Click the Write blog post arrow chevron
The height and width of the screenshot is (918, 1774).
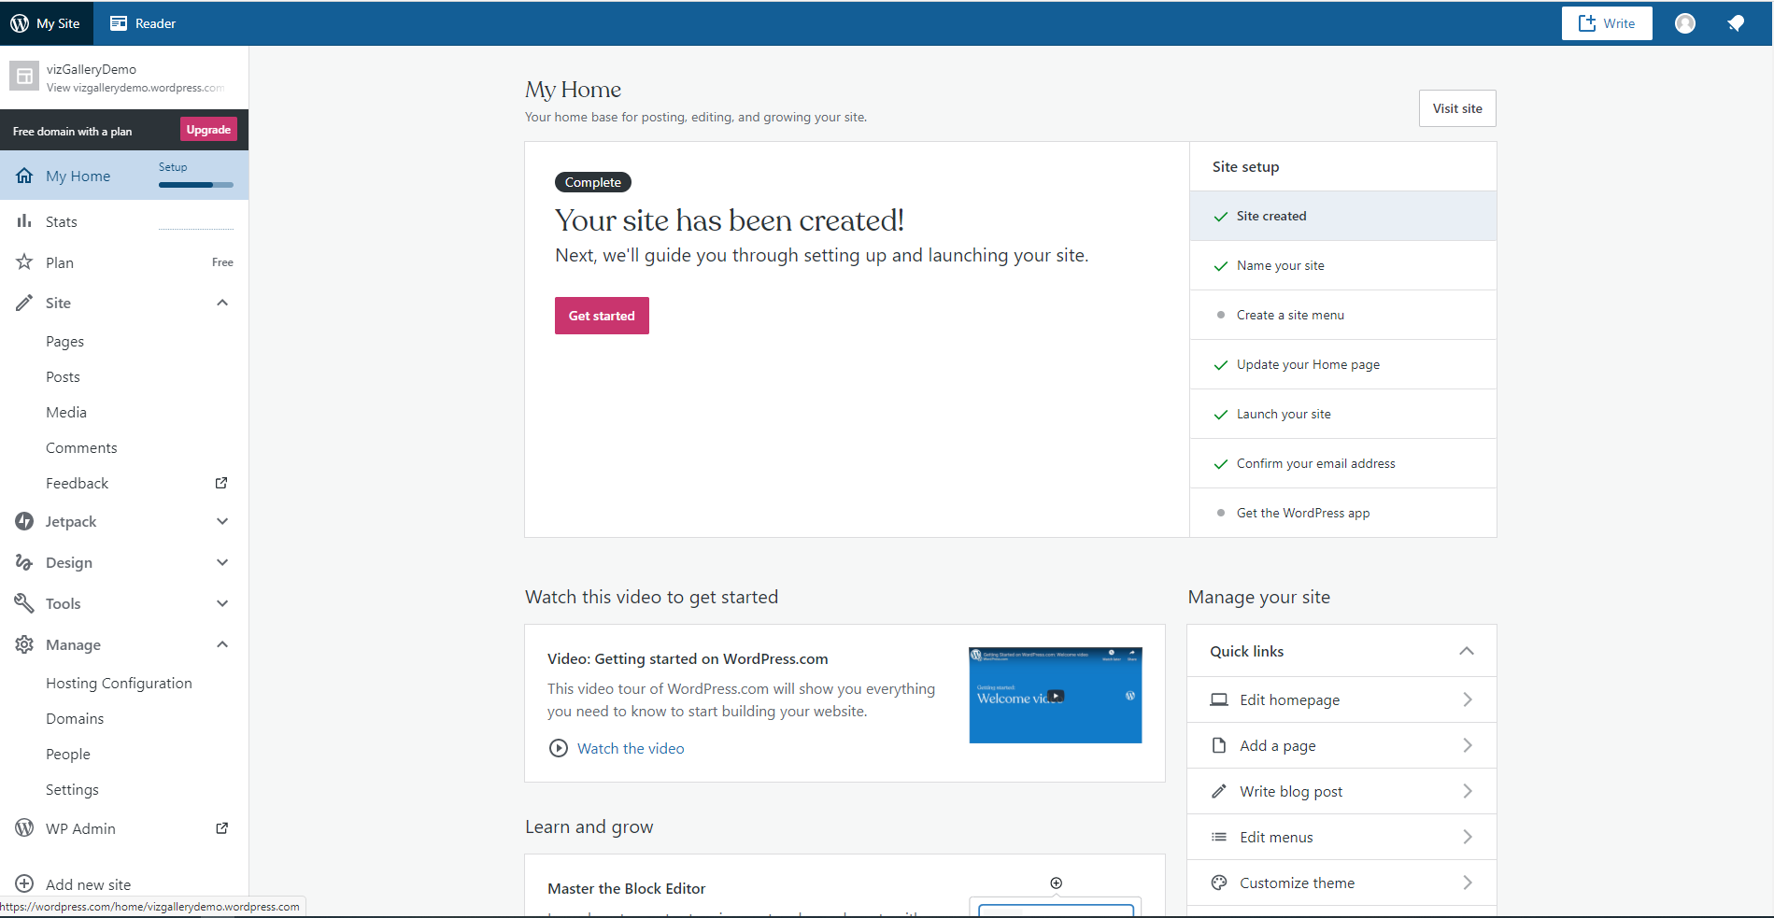[1468, 791]
